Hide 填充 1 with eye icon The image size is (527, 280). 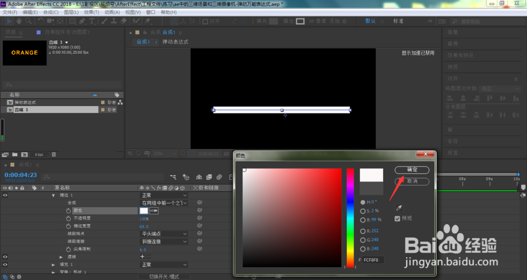[x=5, y=265]
